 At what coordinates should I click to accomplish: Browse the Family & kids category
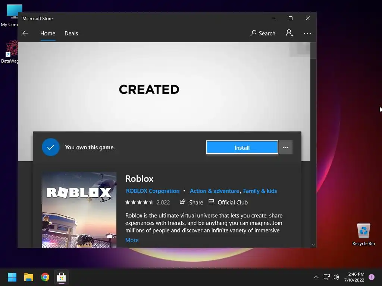point(260,191)
